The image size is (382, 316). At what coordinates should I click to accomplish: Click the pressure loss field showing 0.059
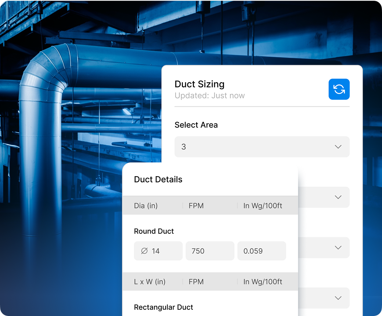pos(262,251)
